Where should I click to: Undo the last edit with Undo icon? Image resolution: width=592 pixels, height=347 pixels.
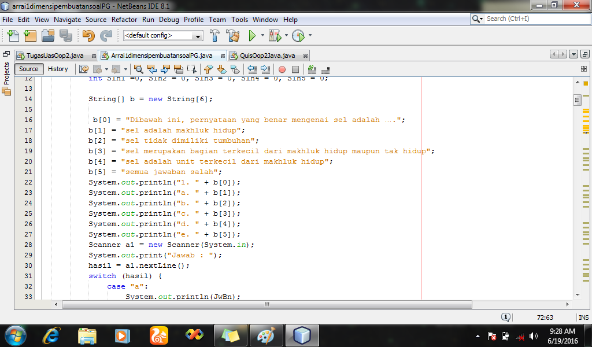88,35
